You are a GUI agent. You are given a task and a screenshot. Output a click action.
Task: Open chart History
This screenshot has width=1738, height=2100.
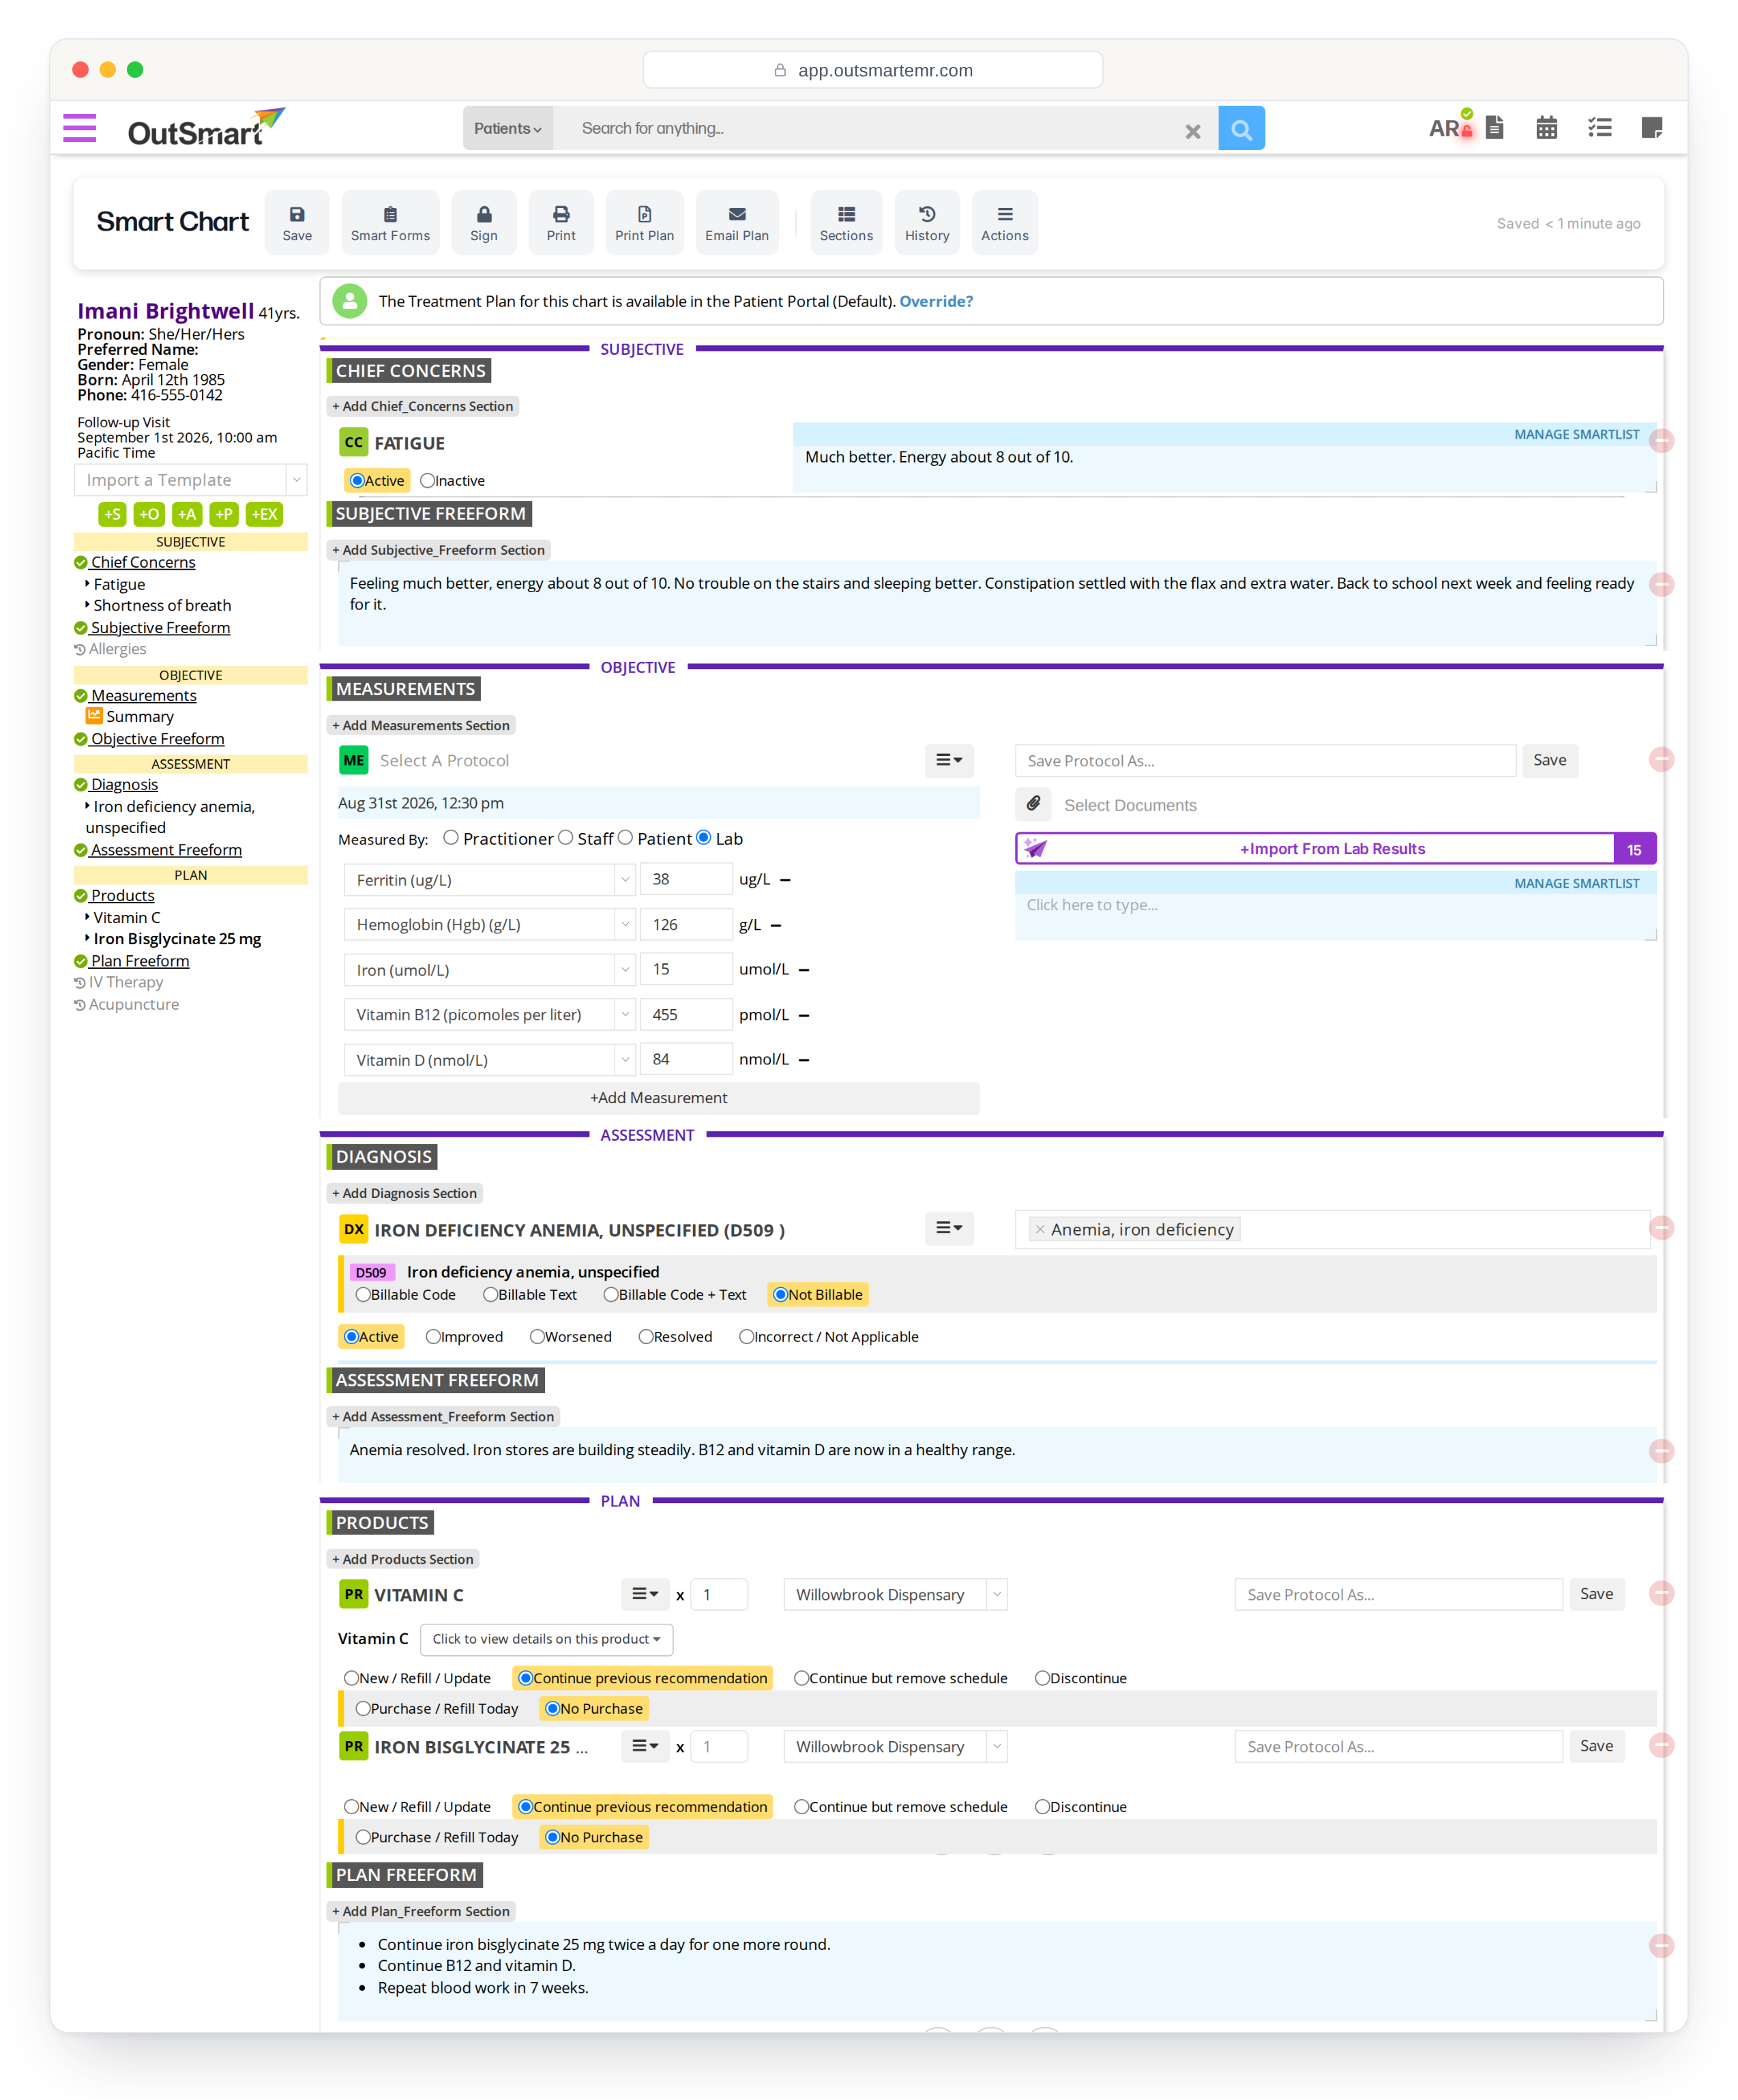coord(927,222)
